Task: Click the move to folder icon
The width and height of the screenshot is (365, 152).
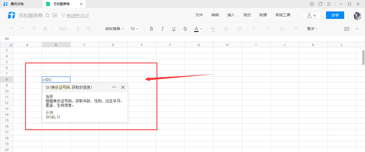Action: click(55, 15)
